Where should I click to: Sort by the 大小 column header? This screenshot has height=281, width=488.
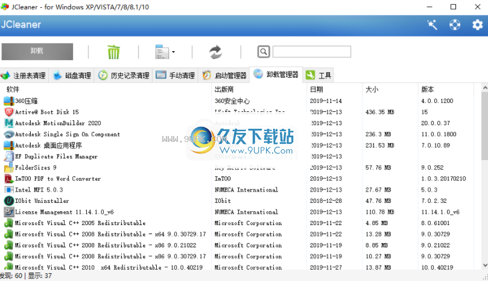coord(372,90)
